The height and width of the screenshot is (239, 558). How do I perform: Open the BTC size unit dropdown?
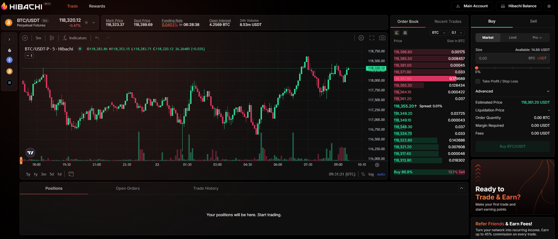(x=439, y=33)
